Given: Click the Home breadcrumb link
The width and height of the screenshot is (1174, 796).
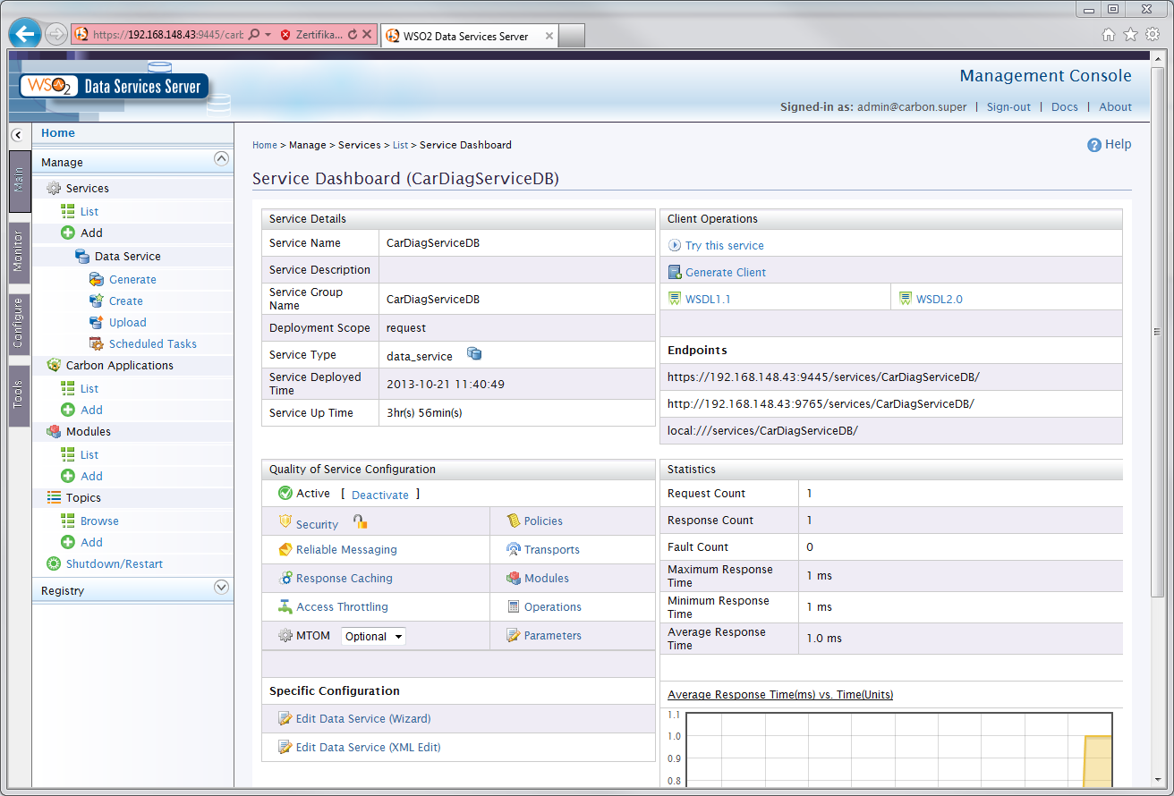Looking at the screenshot, I should [x=265, y=145].
